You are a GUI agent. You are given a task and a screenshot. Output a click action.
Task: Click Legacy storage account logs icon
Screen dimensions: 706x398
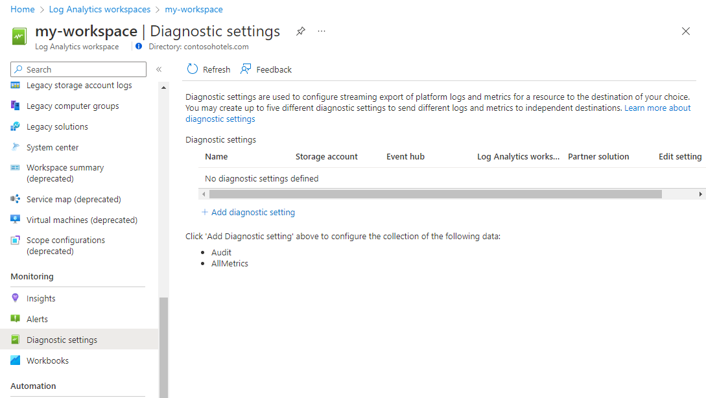[16, 85]
